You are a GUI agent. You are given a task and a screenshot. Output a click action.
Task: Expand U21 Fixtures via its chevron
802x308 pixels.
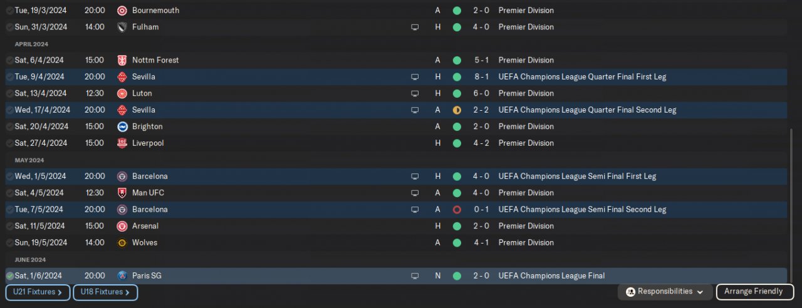click(x=60, y=292)
